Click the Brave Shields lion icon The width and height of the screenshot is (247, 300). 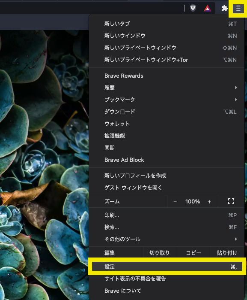[x=193, y=8]
